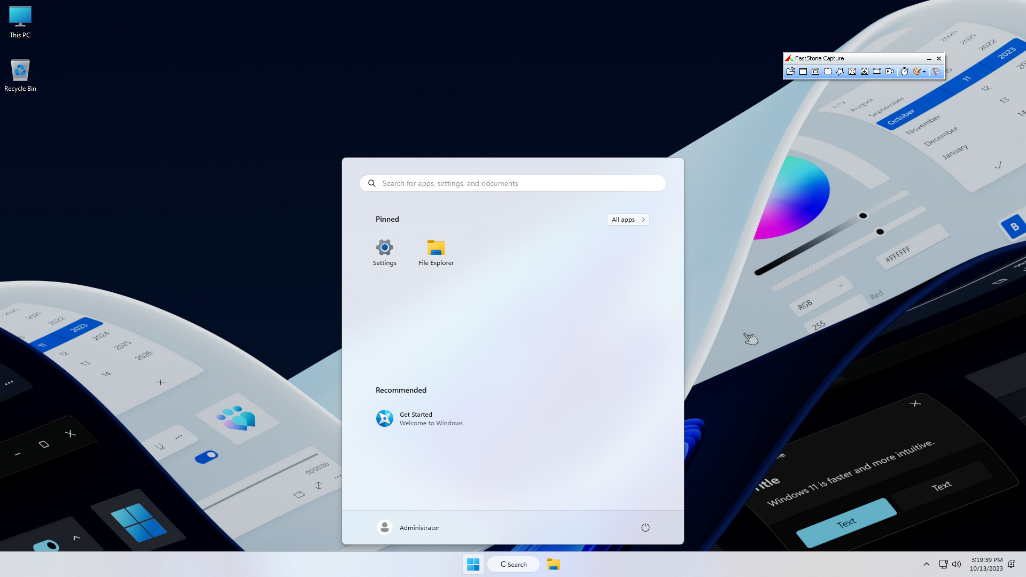Select This PC desktop icon
Screen dimensions: 1026x577
pyautogui.click(x=20, y=22)
